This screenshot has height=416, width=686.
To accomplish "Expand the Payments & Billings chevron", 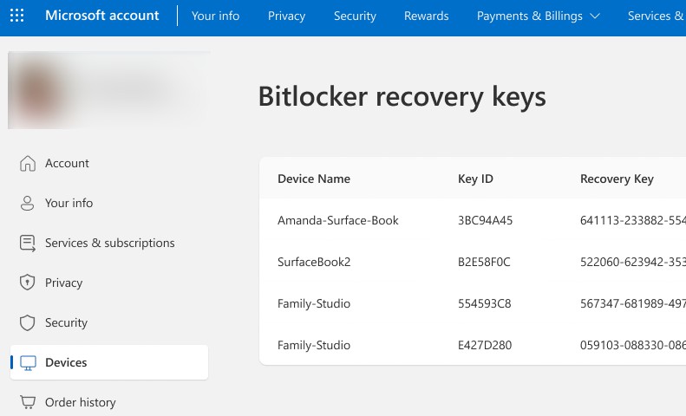I will click(x=595, y=16).
